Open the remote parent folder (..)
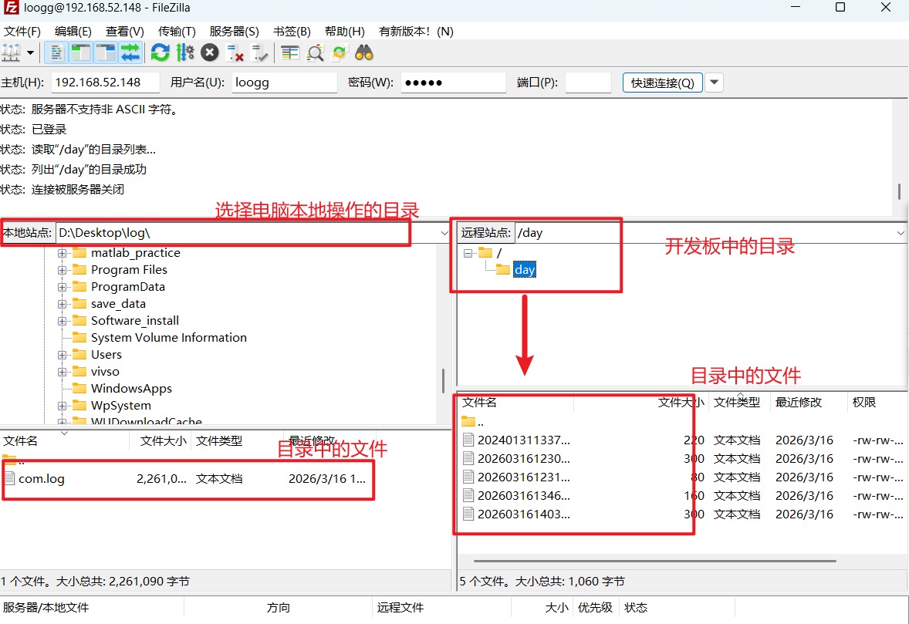The image size is (909, 624). 473,422
